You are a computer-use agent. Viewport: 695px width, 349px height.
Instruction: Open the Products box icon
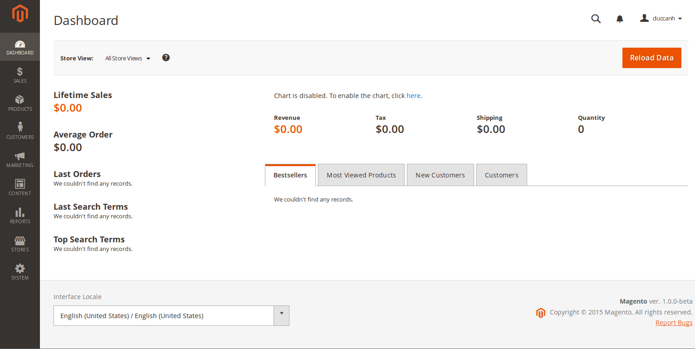(x=20, y=100)
